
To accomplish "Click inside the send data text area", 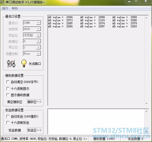I will pyautogui.click(x=96, y=121).
